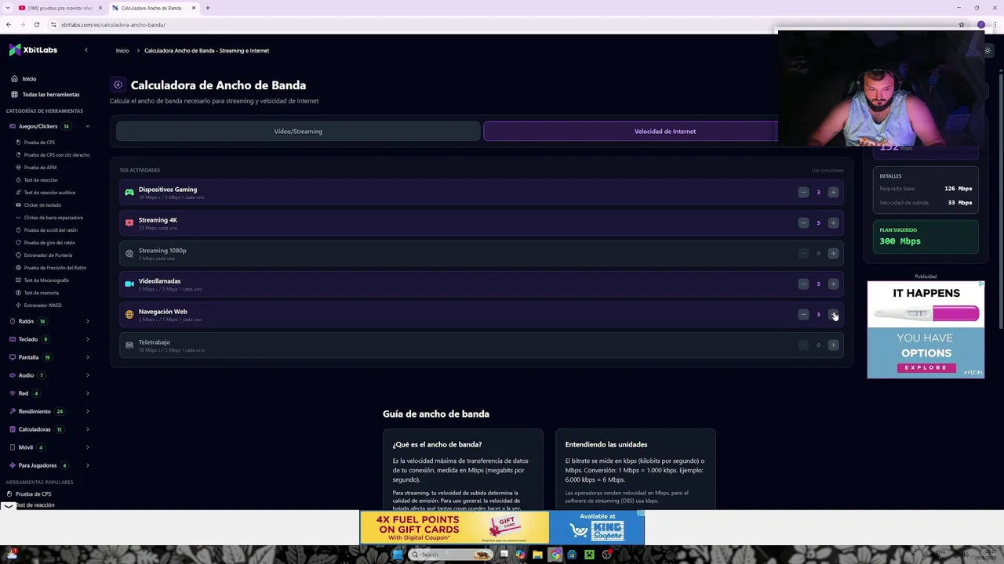Click the calculator icon beside the page title
This screenshot has width=1004, height=564.
point(118,85)
